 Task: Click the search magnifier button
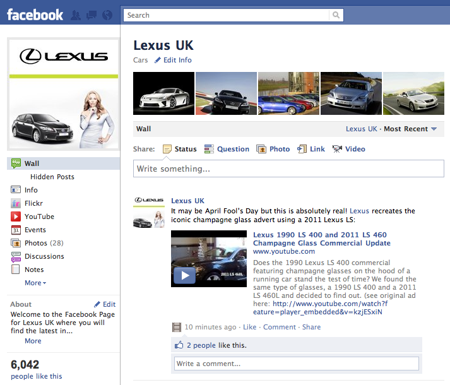tap(336, 15)
